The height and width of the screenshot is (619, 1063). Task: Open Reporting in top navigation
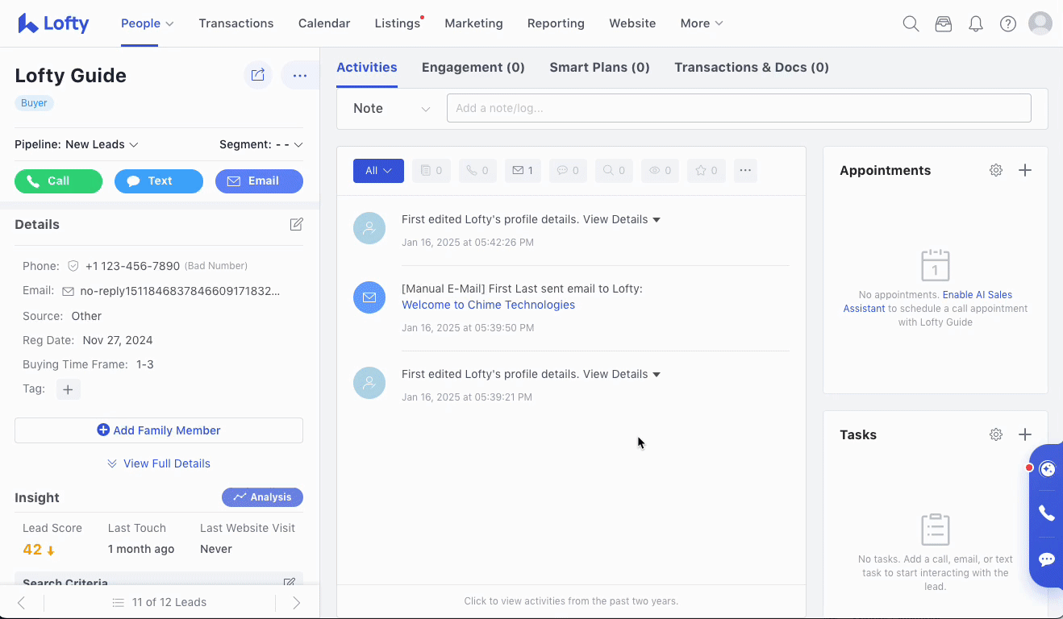[x=556, y=23]
